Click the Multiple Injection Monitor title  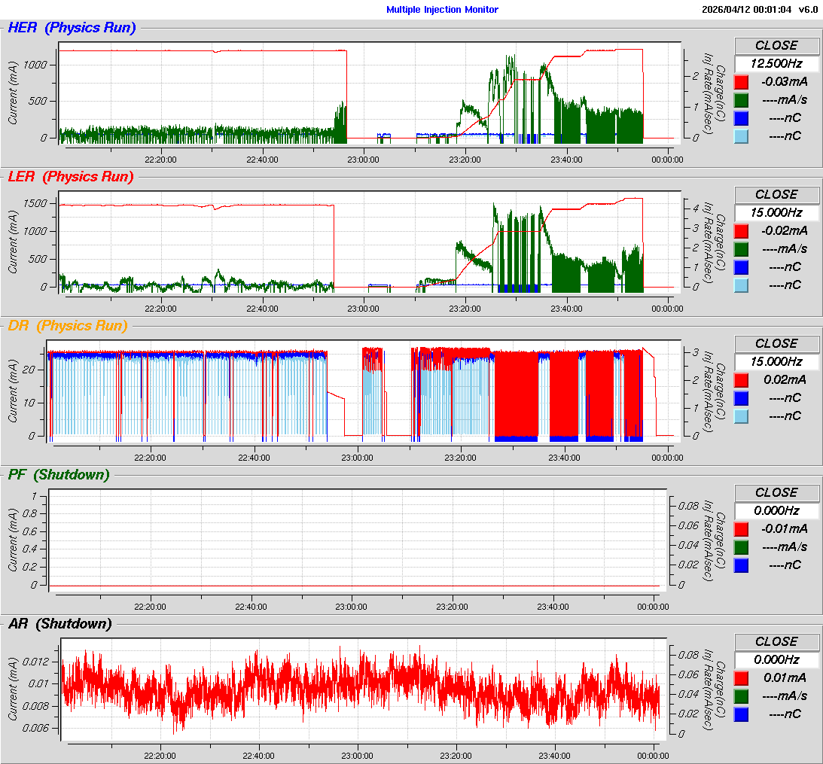click(442, 10)
